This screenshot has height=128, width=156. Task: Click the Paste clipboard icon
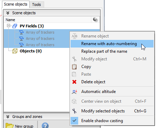click(74, 74)
